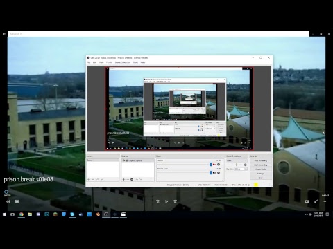Select the Display Capture source row

click(x=138, y=160)
